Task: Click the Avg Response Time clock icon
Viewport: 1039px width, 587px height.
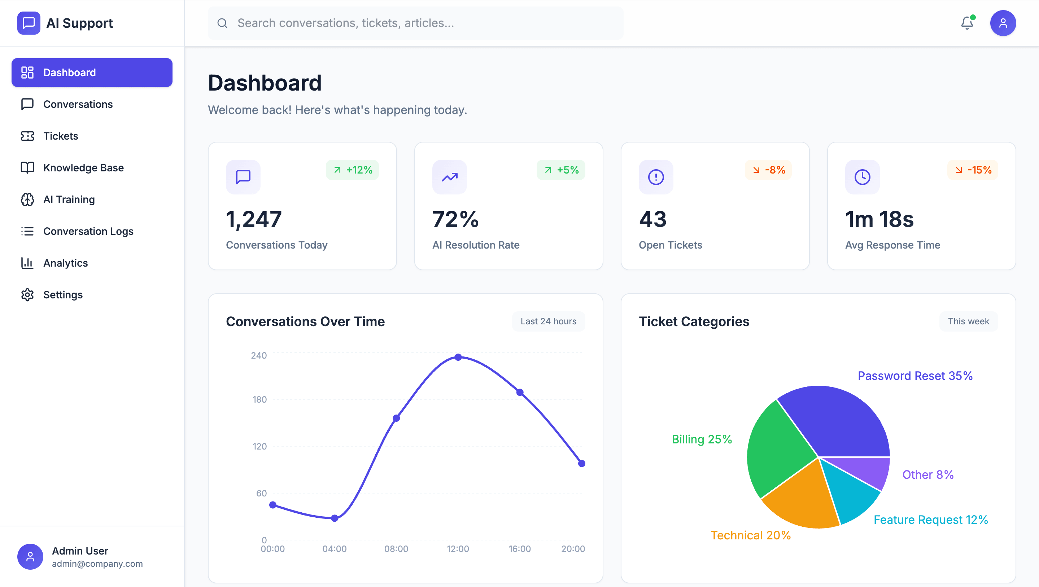Action: pyautogui.click(x=862, y=177)
